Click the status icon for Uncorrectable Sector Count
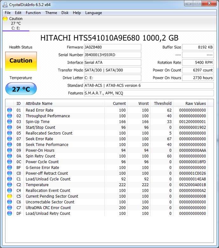The height and width of the screenshot is (248, 219). (10, 202)
